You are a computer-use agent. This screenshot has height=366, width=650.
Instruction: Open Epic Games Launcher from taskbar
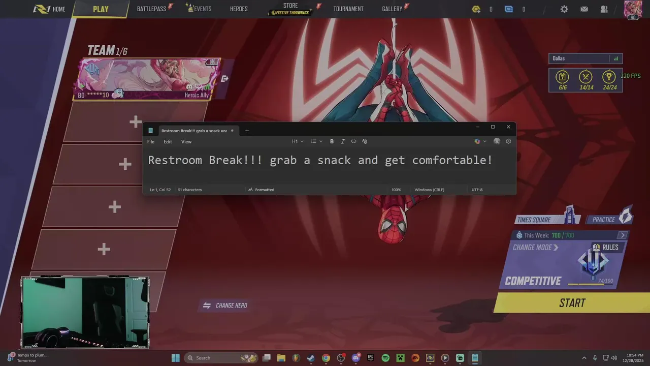click(x=371, y=358)
